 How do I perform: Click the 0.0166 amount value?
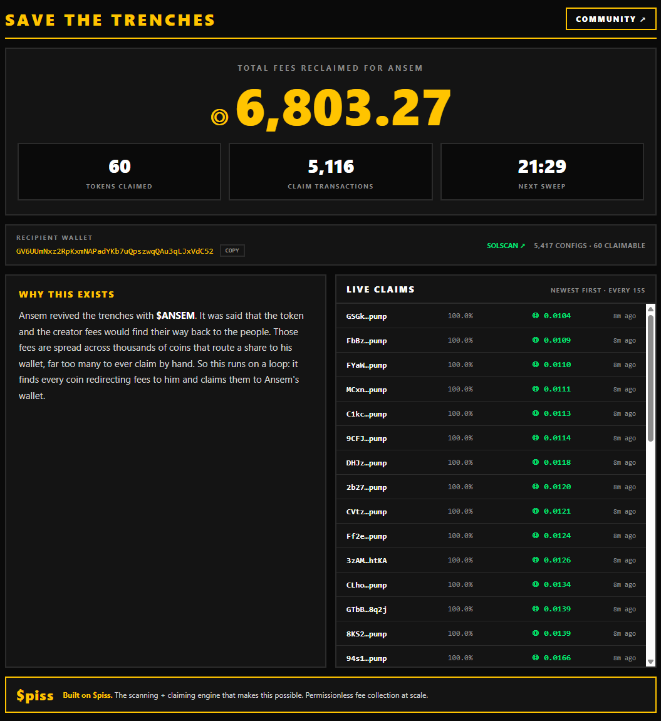(557, 658)
